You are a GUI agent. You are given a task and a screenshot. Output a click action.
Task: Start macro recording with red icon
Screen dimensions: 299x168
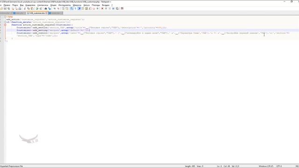click(x=102, y=8)
